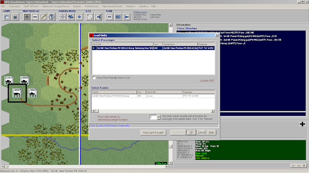Click the >> button at bottom right

[298, 165]
